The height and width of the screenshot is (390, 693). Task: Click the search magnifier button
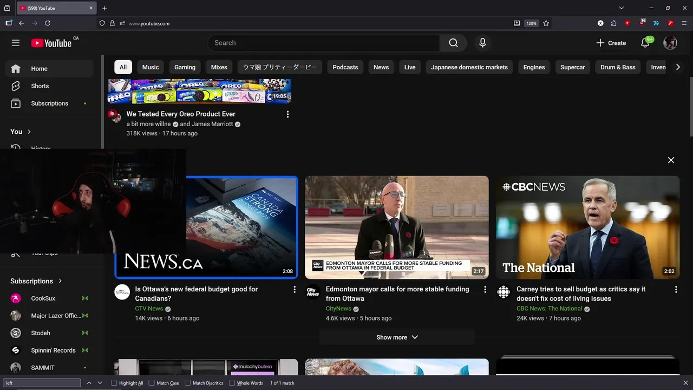(453, 43)
